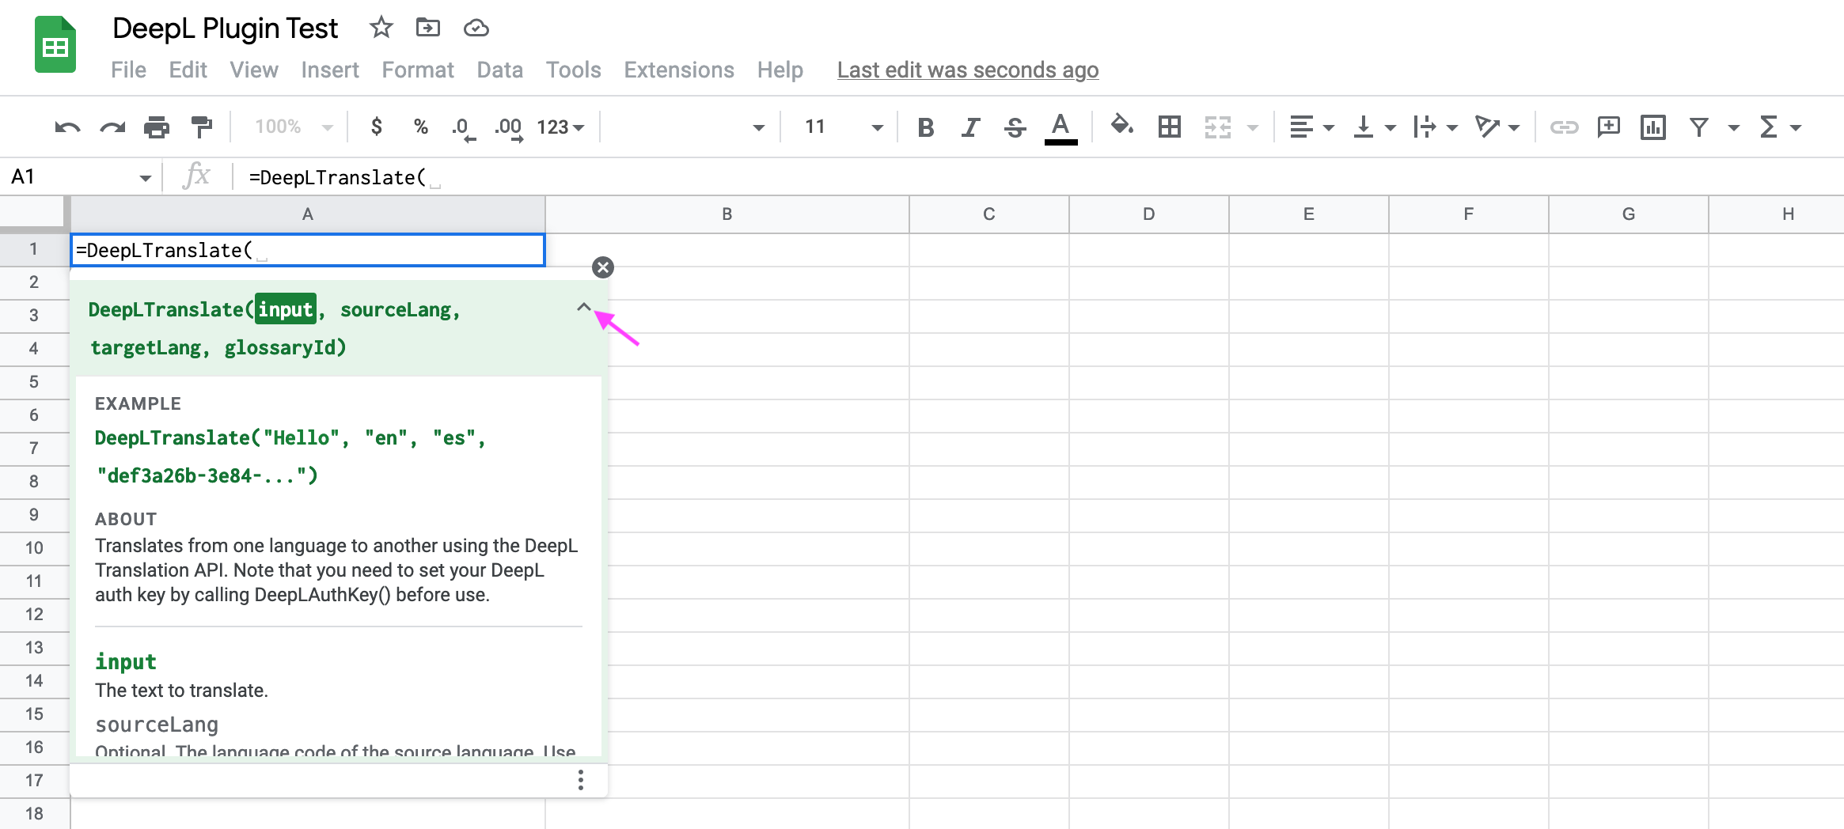The image size is (1844, 829).
Task: Open the Format menu
Action: click(x=418, y=70)
